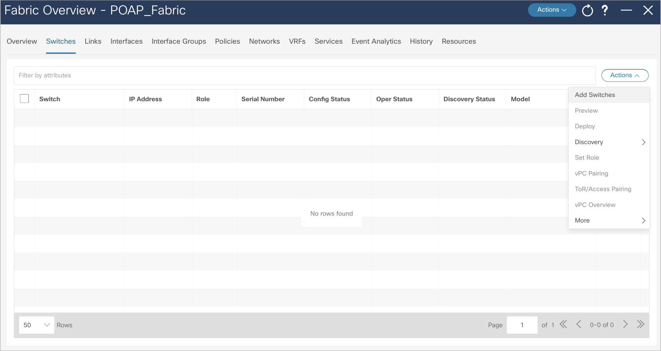This screenshot has height=351, width=661.
Task: Go to the previous page
Action: coord(579,324)
